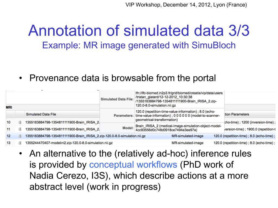Screen dimensions: 278x208
Task: Click MR-simulated-image cell in row 12
Action: tap(187, 136)
